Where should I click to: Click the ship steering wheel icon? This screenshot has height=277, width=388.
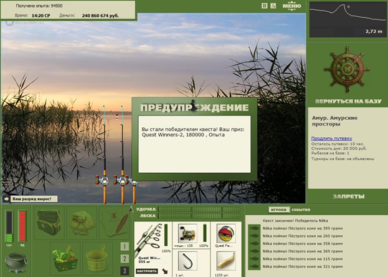pyautogui.click(x=347, y=69)
